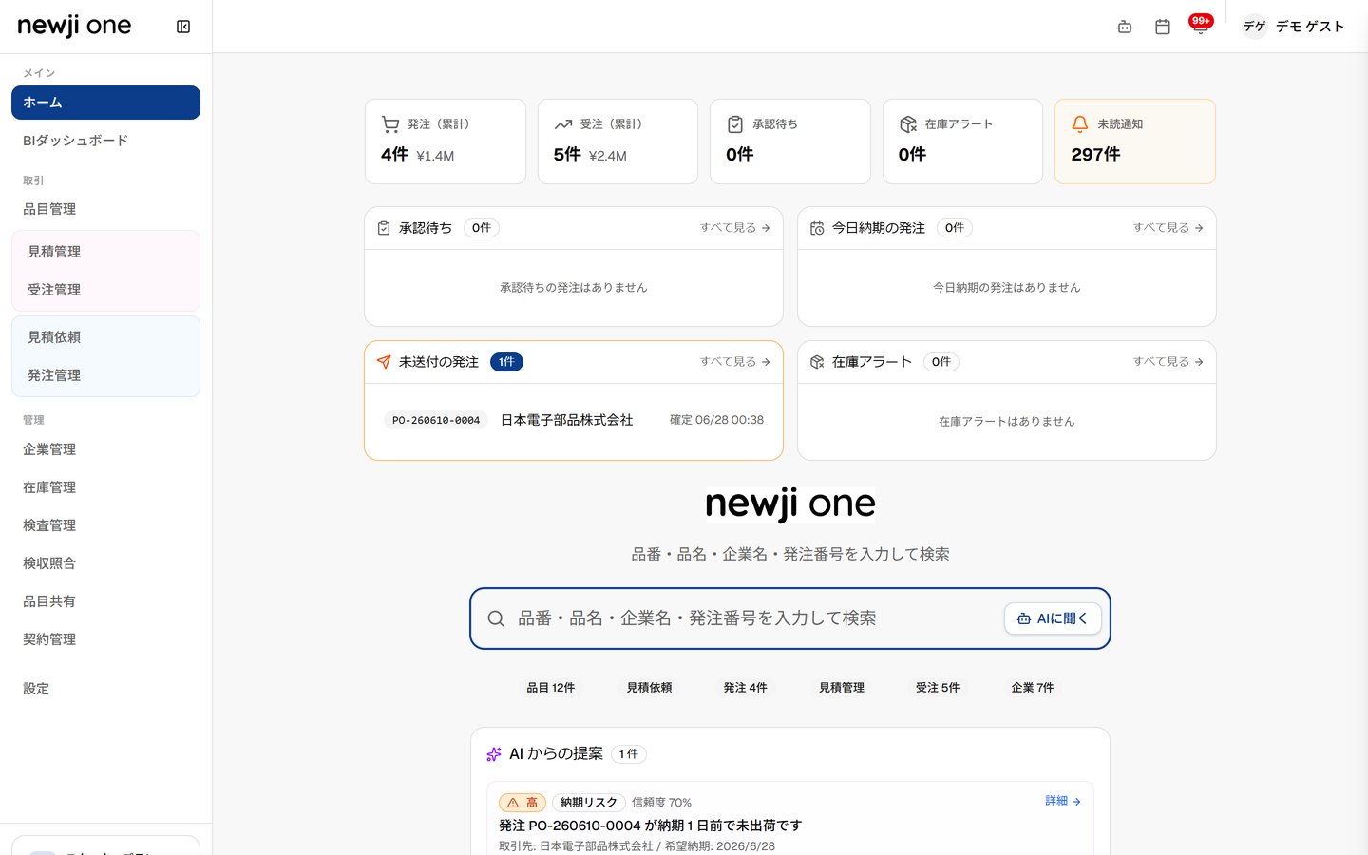This screenshot has height=855, width=1368.
Task: Open the 発注（累計） 4件 stat card
Action: pyautogui.click(x=446, y=142)
